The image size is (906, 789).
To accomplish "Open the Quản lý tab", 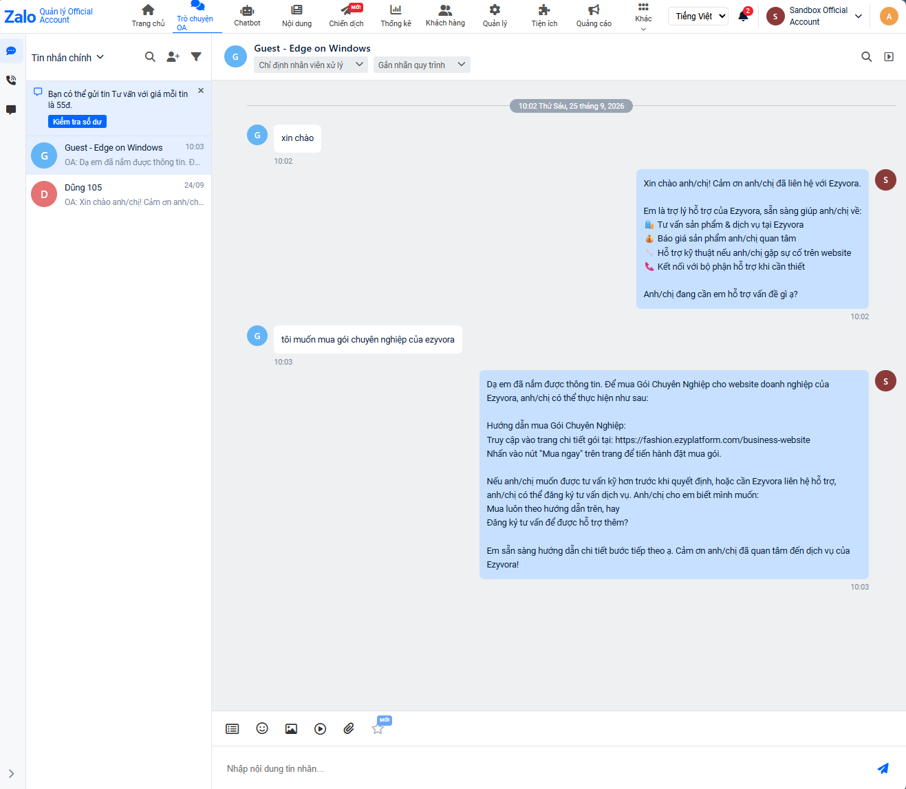I will [x=495, y=15].
